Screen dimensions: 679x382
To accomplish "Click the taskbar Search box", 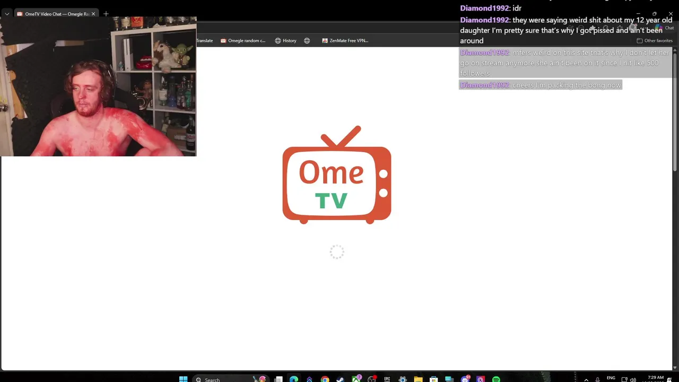I will (230, 379).
